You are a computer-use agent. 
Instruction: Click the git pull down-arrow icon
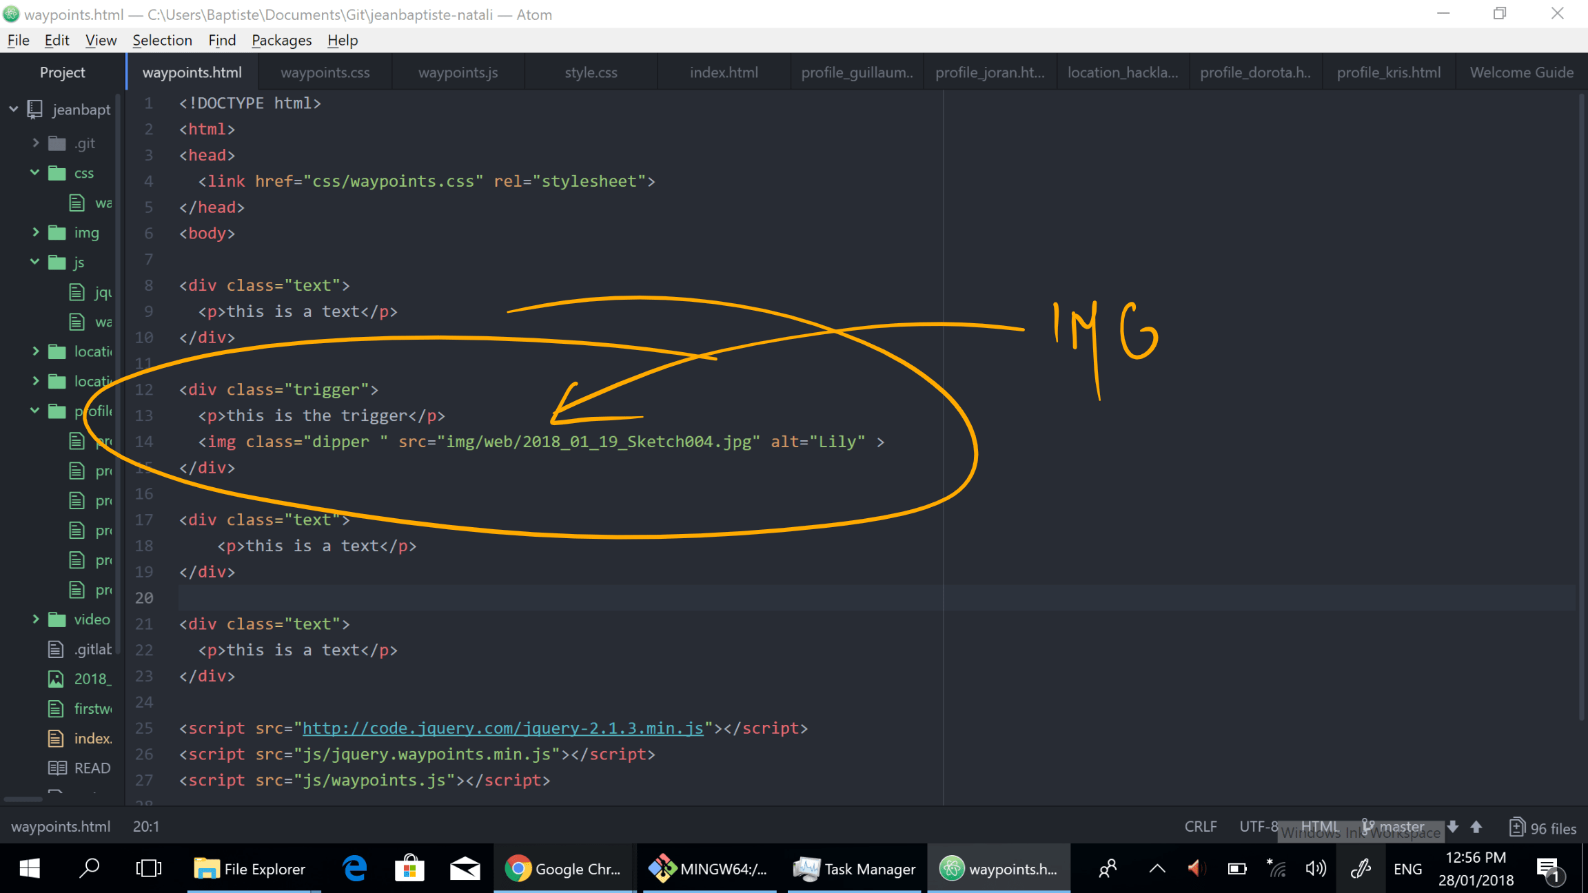[x=1453, y=826]
